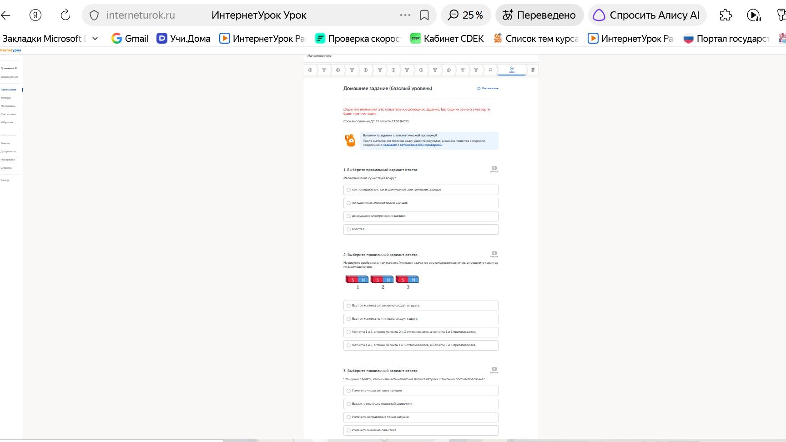Expand the Закладки Microsoft bookmarks folder chevron
786x442 pixels.
[95, 39]
